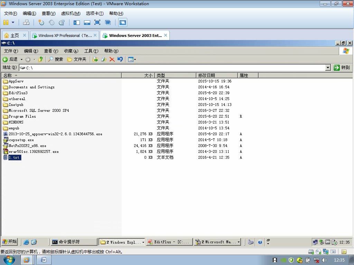354x265 pixels.
Task: Toggle the 文件夹 folders pane button
Action: click(x=77, y=59)
